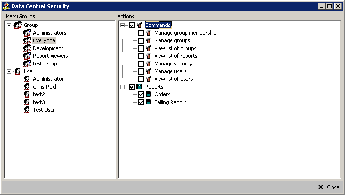The width and height of the screenshot is (345, 195).
Task: Click the Test User person icon
Action: tap(27, 110)
